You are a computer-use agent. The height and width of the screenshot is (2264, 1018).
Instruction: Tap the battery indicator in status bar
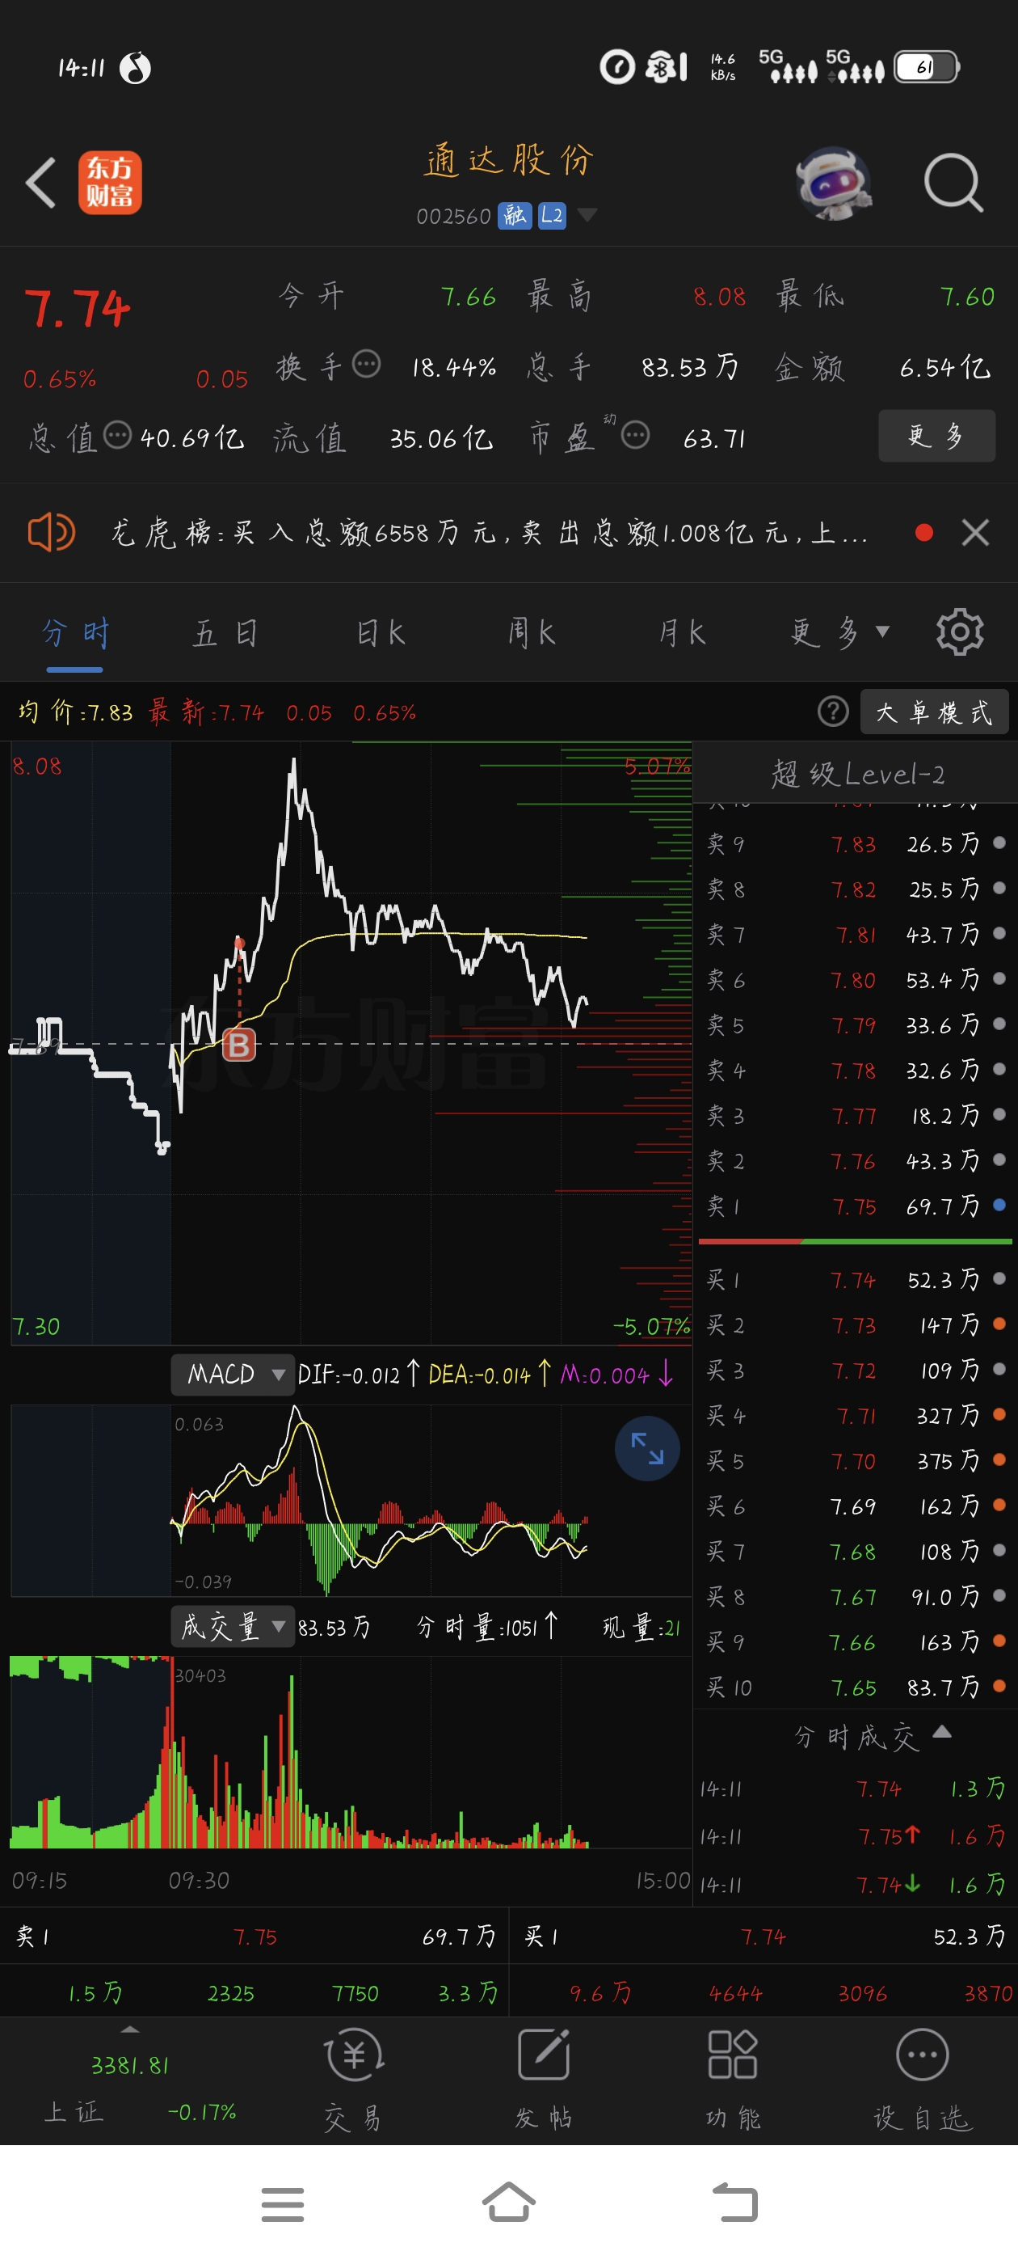click(927, 67)
